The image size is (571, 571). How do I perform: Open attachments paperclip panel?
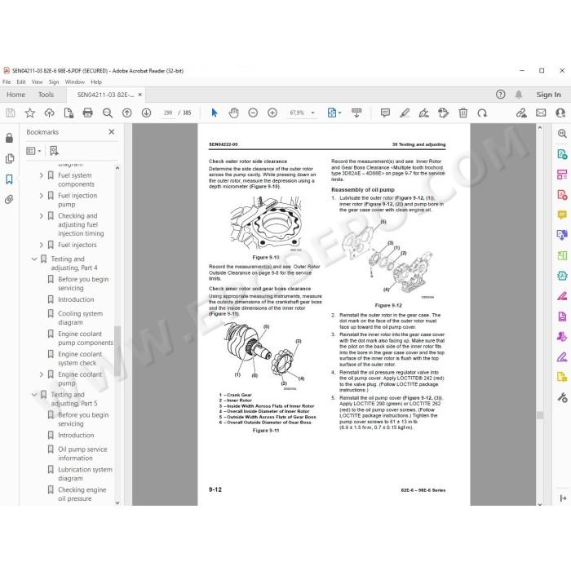pos(10,199)
